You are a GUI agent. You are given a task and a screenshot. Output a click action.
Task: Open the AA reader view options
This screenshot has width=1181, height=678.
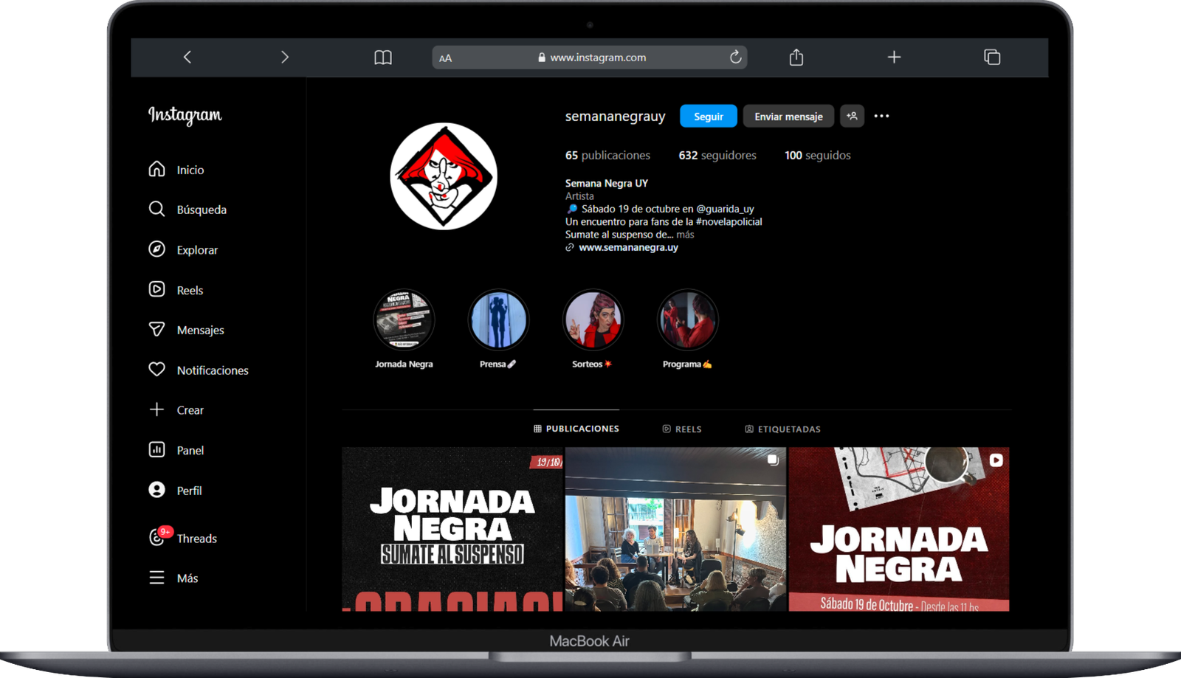[445, 58]
